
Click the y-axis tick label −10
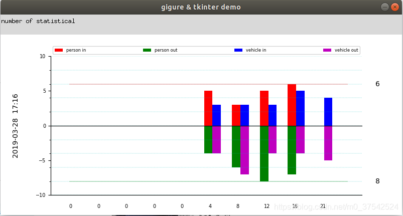41,195
